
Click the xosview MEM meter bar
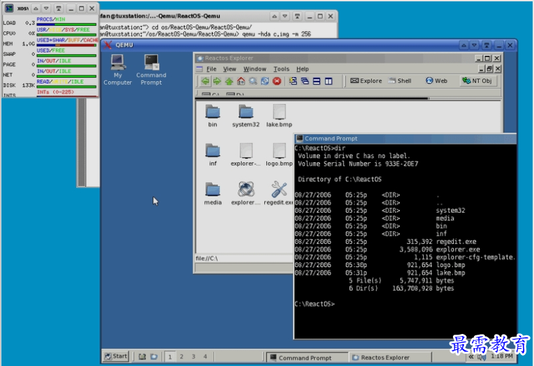click(x=67, y=45)
